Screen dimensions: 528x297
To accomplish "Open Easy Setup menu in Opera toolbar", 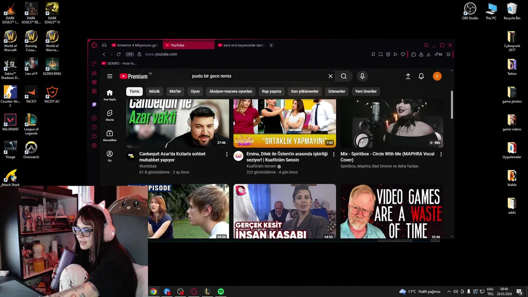I will [448, 54].
